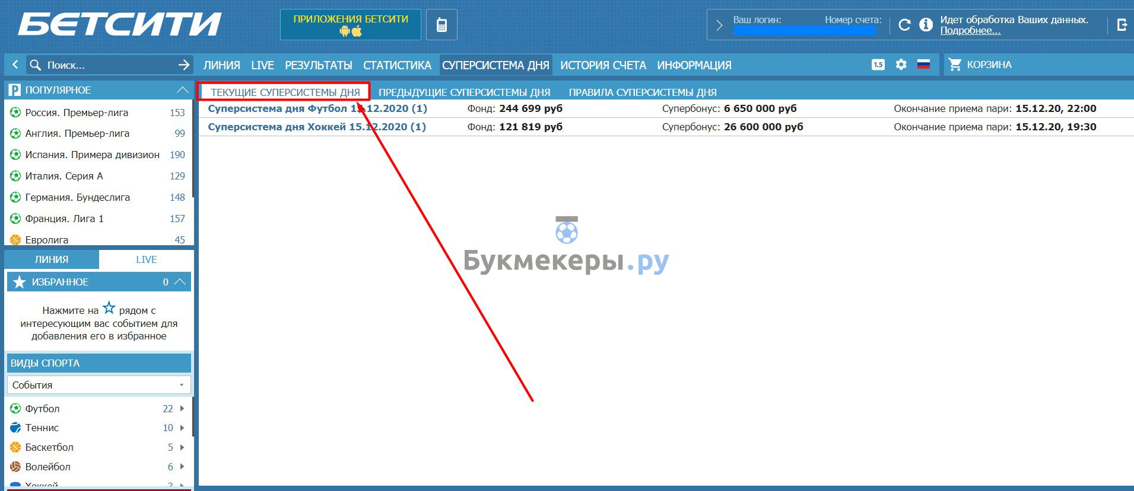
Task: Click the settings gear icon
Action: [901, 65]
